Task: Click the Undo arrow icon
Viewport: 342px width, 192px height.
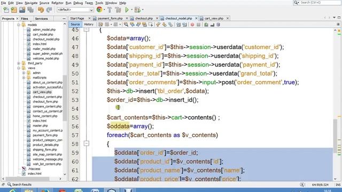Action: (41, 10)
